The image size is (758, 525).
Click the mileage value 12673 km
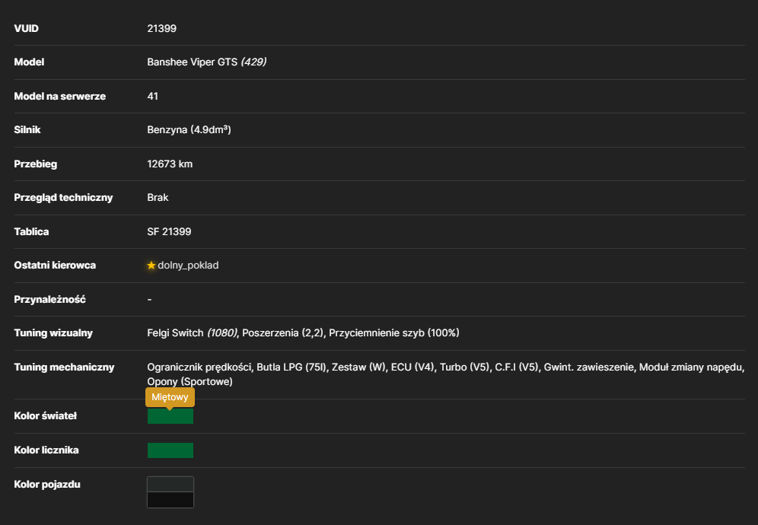click(170, 164)
